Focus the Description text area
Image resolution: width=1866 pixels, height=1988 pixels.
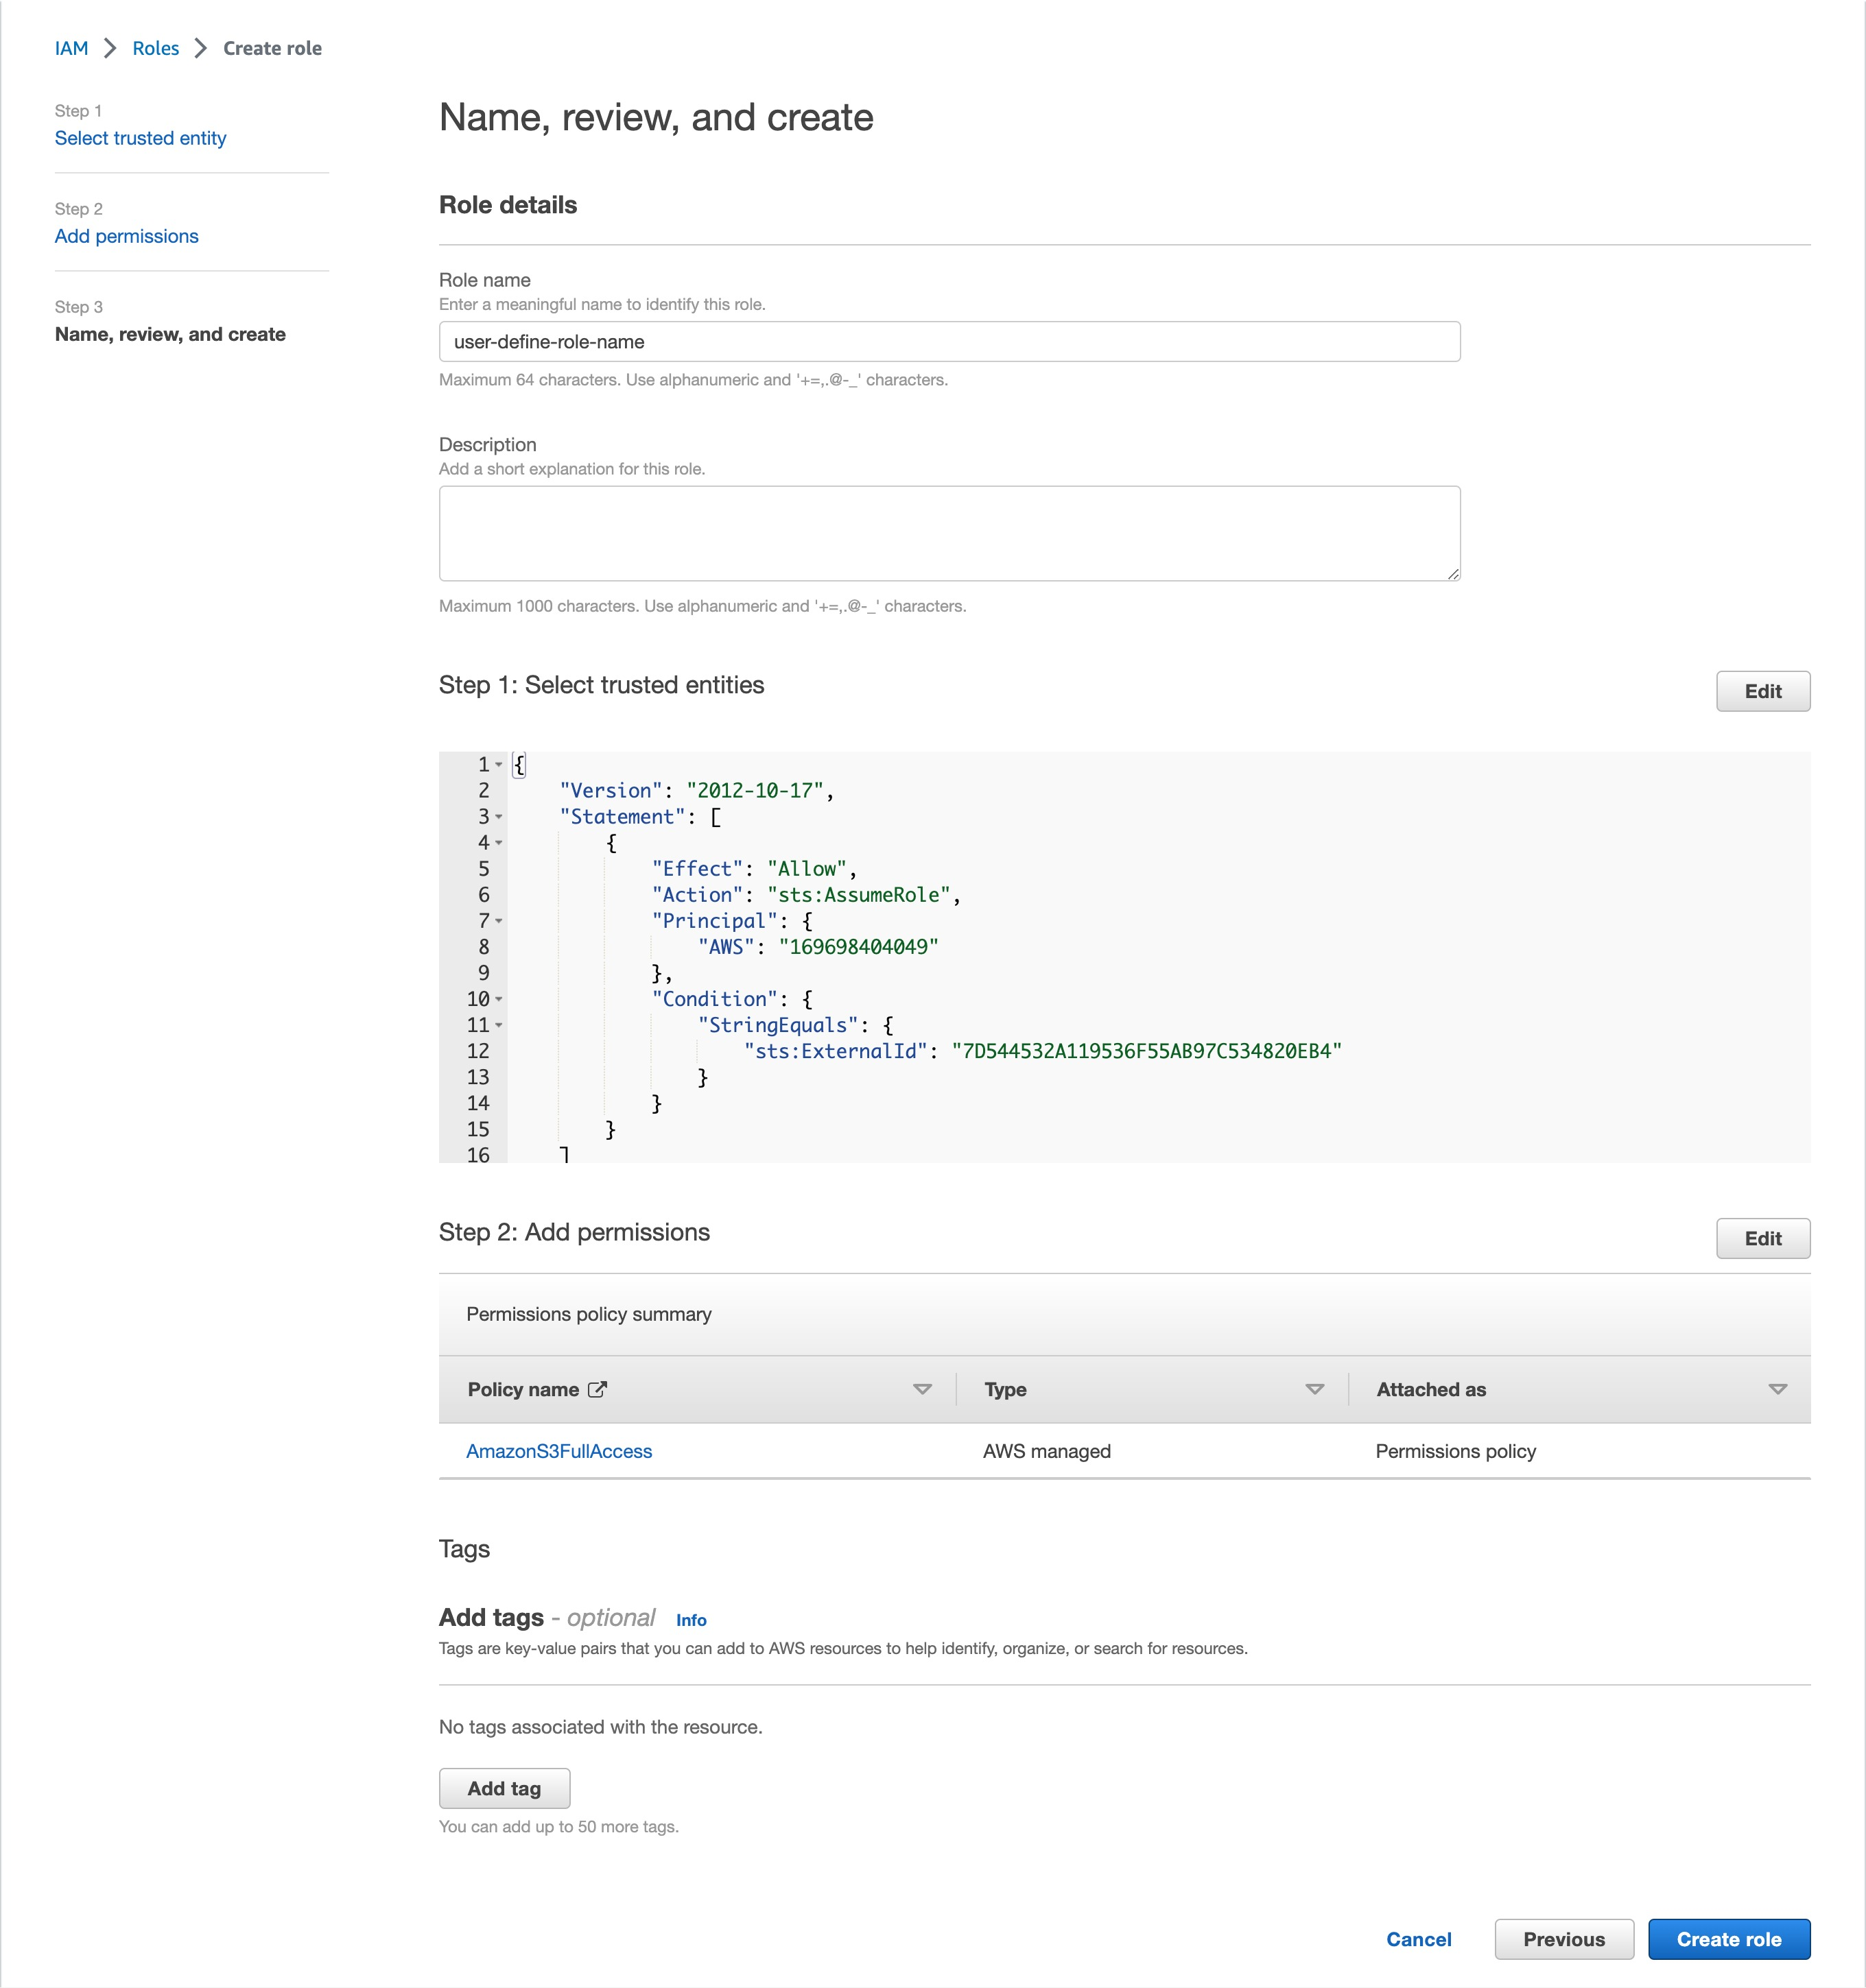(x=949, y=533)
